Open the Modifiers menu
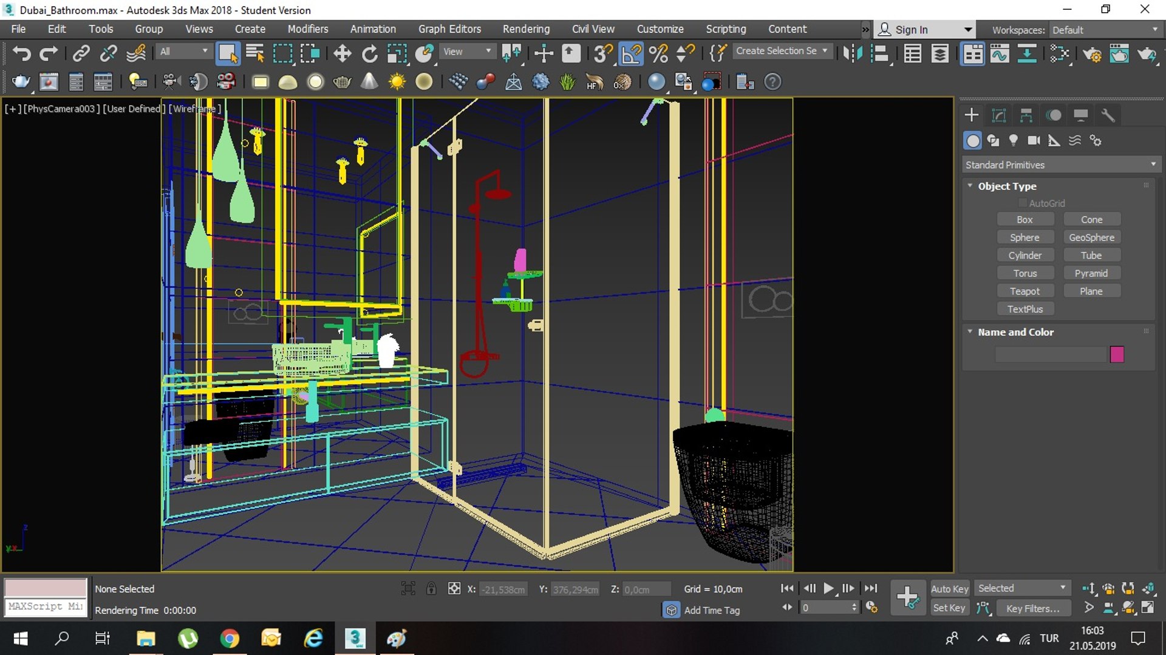Viewport: 1166px width, 655px height. [x=308, y=29]
